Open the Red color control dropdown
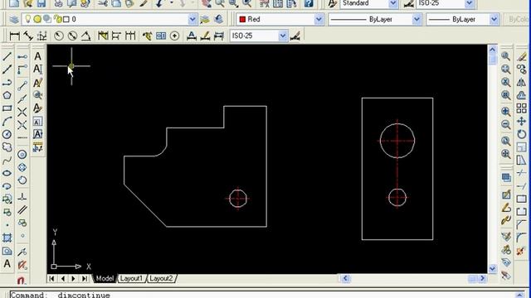 pyautogui.click(x=319, y=19)
